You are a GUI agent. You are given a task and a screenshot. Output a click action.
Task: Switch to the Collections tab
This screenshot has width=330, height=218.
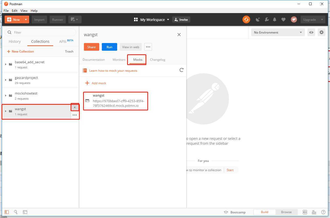pyautogui.click(x=40, y=41)
